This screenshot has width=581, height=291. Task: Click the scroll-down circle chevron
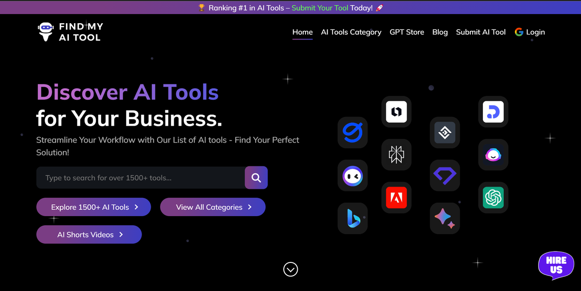290,269
